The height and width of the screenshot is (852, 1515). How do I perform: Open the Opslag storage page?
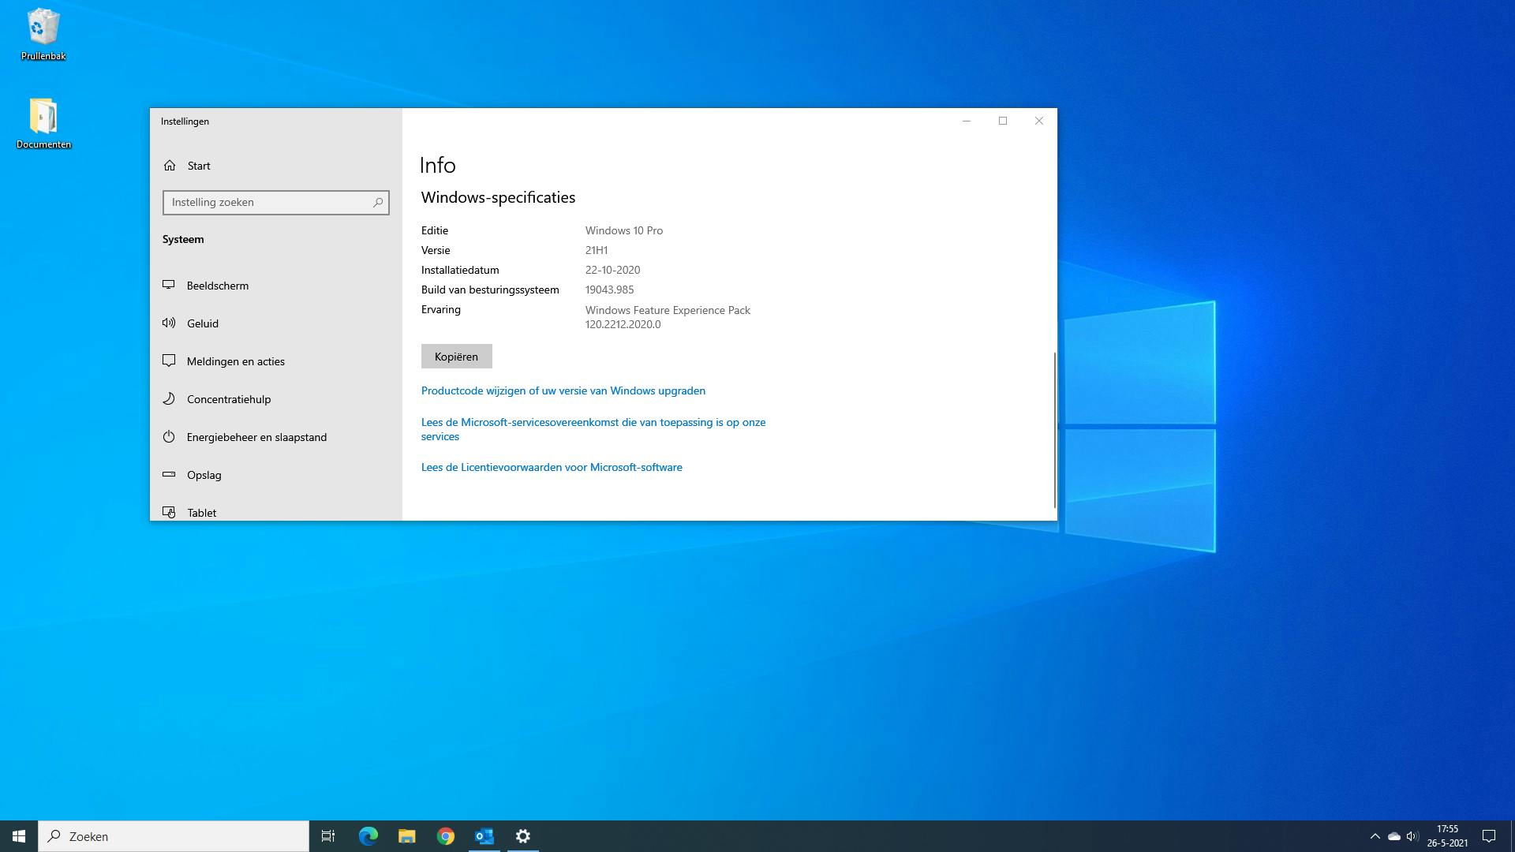(x=204, y=475)
